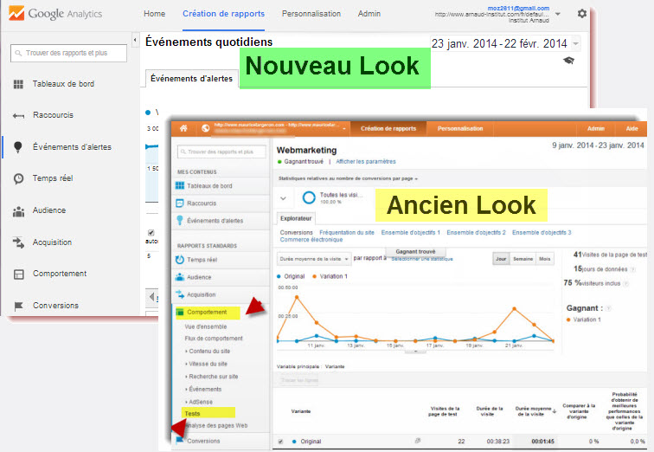The image size is (654, 452).
Task: Open Flux de comportement in old sidebar
Action: tap(214, 338)
